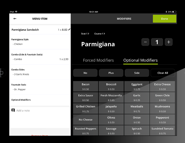Switch to the Forced Modifiers tab
Screen dimensions: 185x143
pos(98,60)
